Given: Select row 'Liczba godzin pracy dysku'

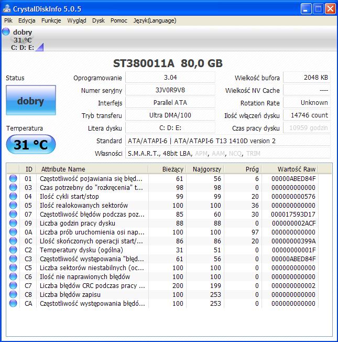Looking at the screenshot, I should [169, 223].
